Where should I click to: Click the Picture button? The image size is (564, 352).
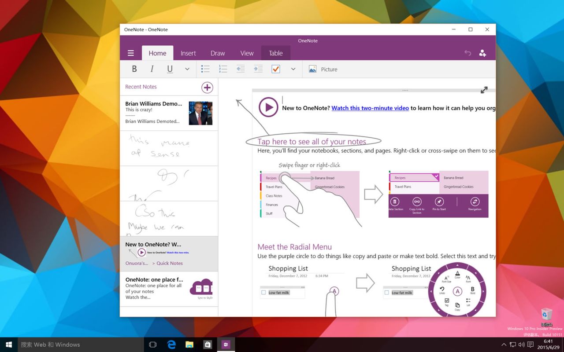pos(323,69)
